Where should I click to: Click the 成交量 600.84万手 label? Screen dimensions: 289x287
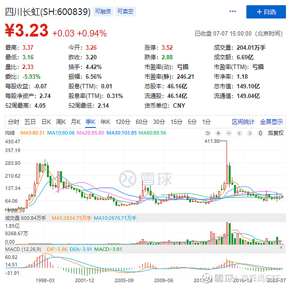[25, 218]
